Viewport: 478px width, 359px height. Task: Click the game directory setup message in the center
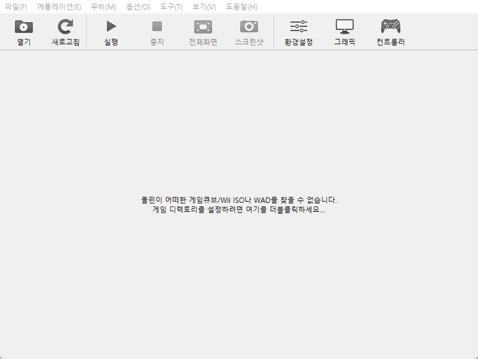(x=239, y=205)
